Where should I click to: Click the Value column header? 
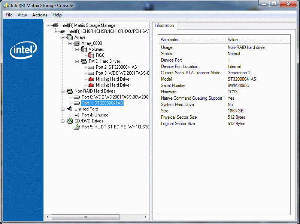point(250,40)
